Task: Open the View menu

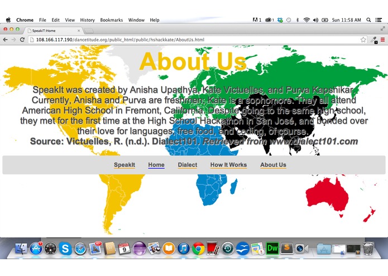Action: [x=70, y=20]
